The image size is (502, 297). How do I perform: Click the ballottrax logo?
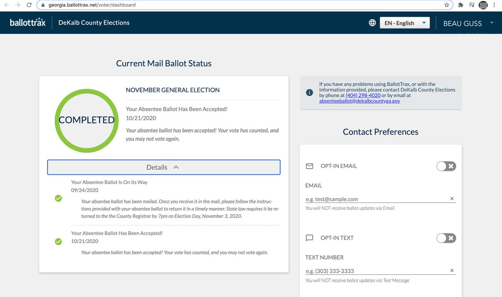coord(28,23)
